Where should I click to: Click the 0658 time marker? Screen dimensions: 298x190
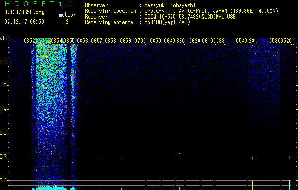pyautogui.click(x=110, y=41)
